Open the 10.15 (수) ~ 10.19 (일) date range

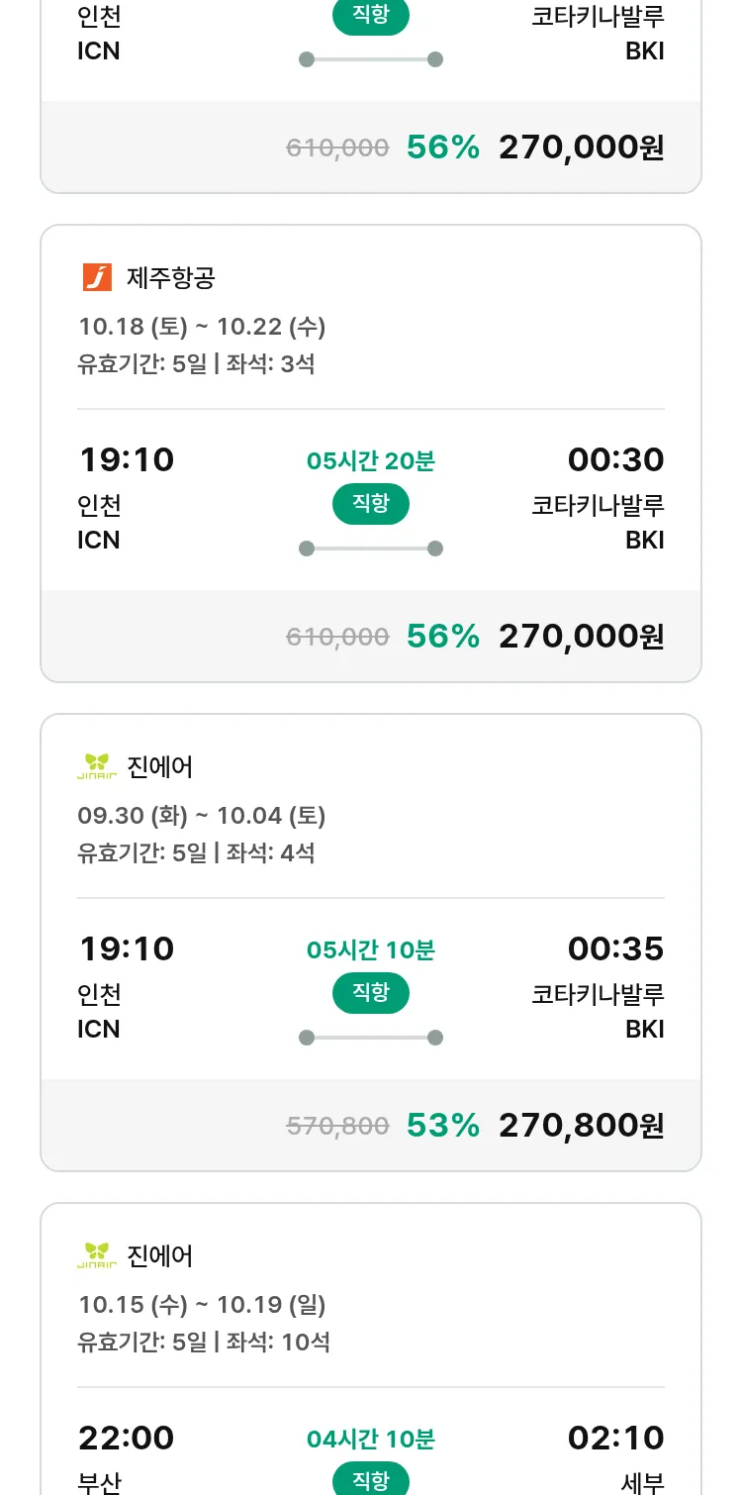(x=202, y=1304)
